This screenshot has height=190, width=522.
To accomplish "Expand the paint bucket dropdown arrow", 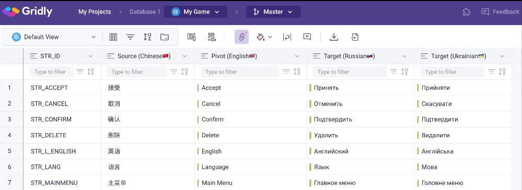I will [x=270, y=37].
